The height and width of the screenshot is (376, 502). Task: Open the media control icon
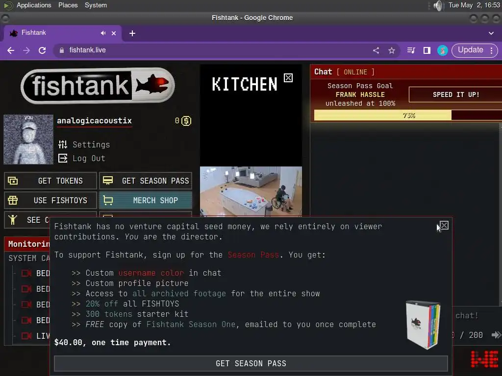pos(411,50)
